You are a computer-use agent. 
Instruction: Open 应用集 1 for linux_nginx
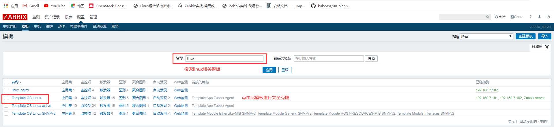tap(67, 90)
